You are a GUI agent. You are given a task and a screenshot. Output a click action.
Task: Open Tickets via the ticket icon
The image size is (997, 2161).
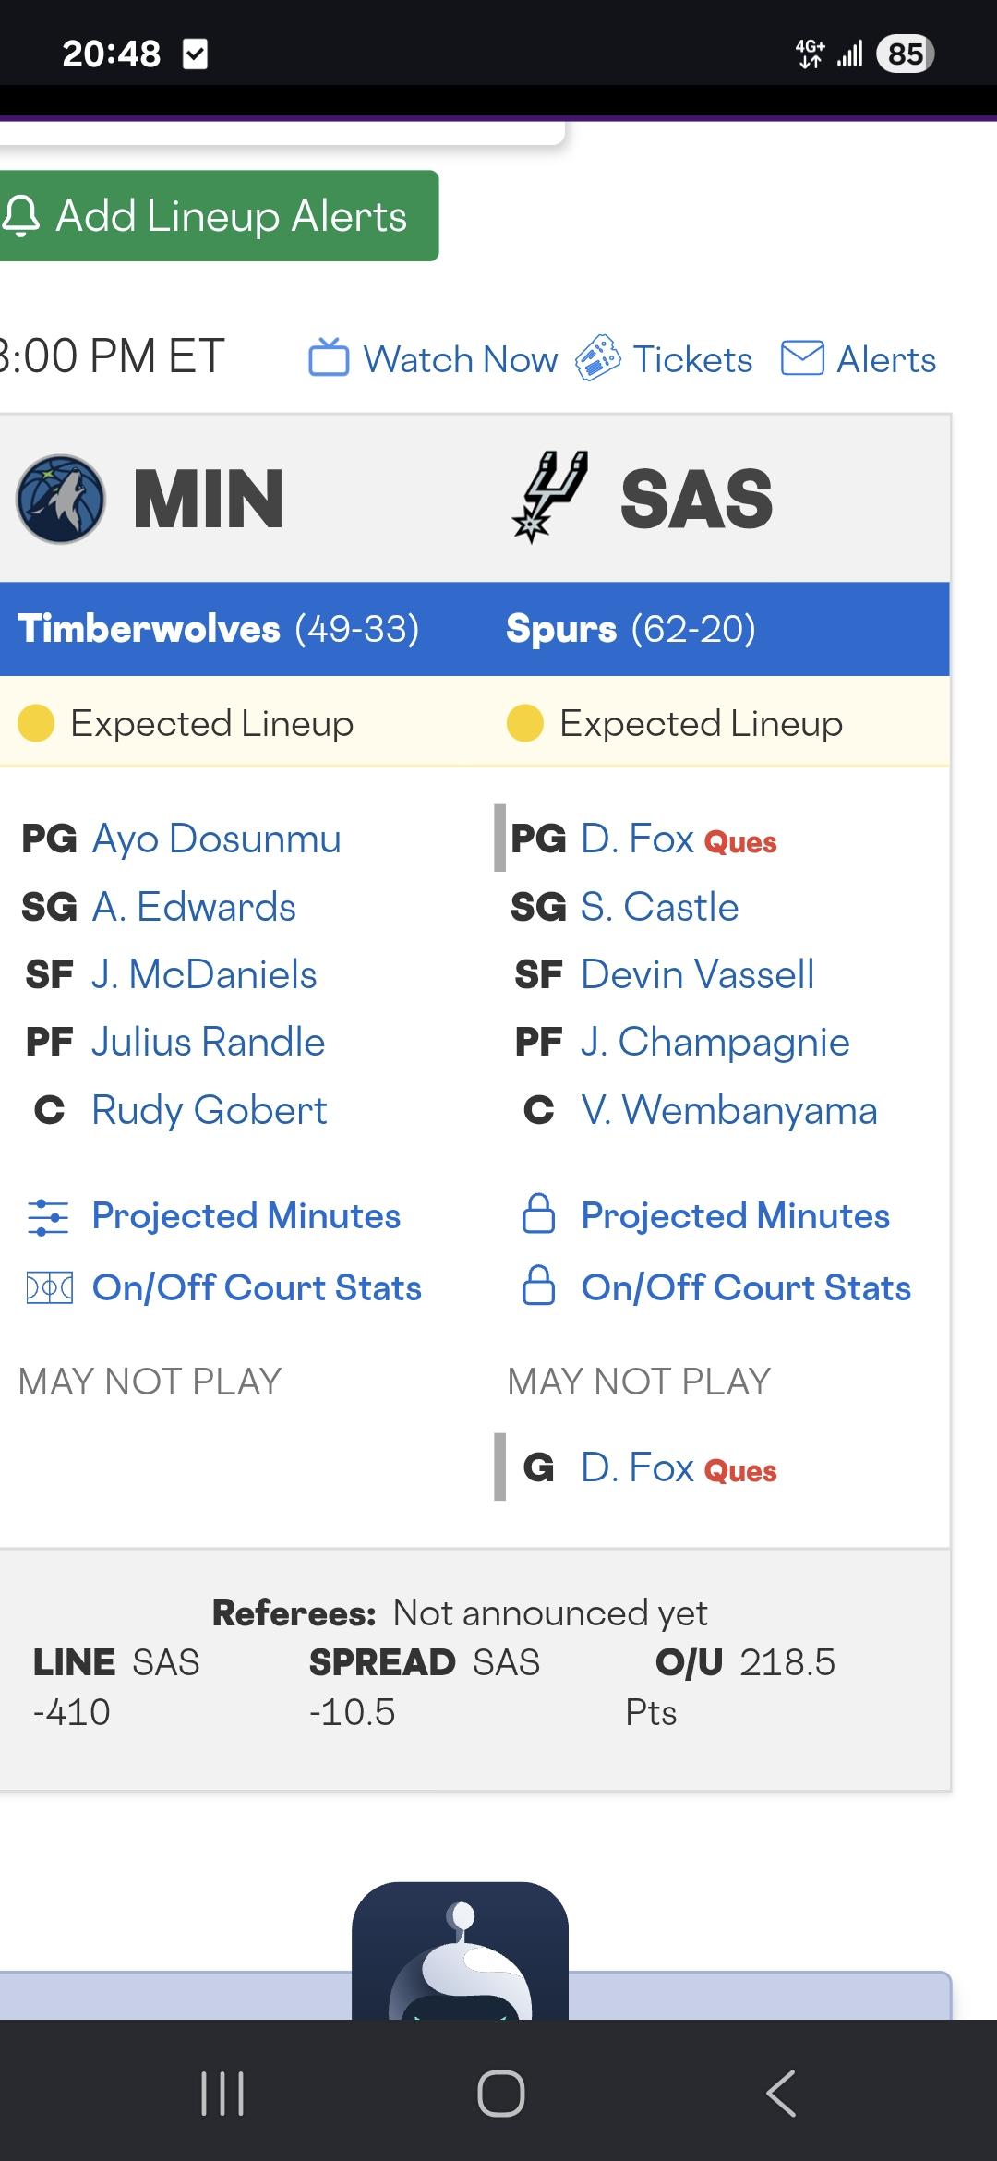point(597,358)
